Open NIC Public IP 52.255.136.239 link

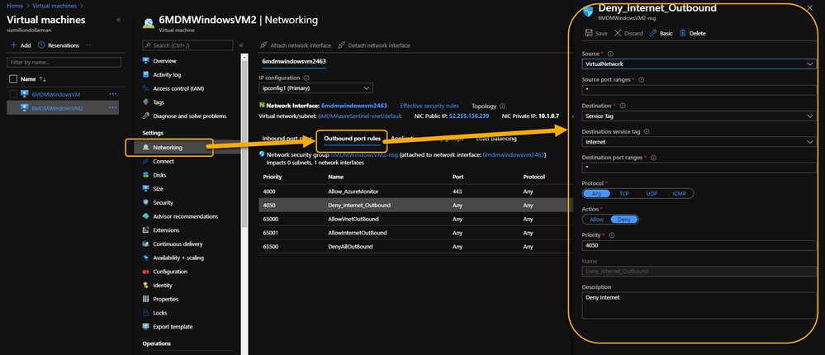coord(469,116)
